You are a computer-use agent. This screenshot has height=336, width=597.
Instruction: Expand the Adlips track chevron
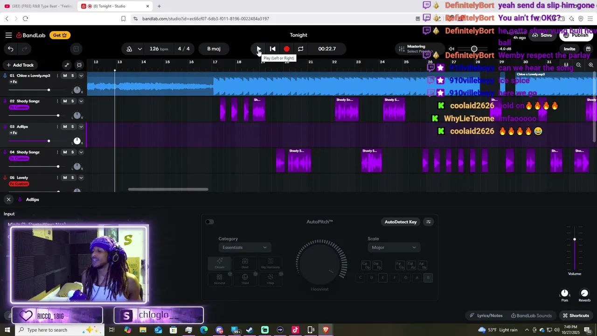[x=81, y=127]
